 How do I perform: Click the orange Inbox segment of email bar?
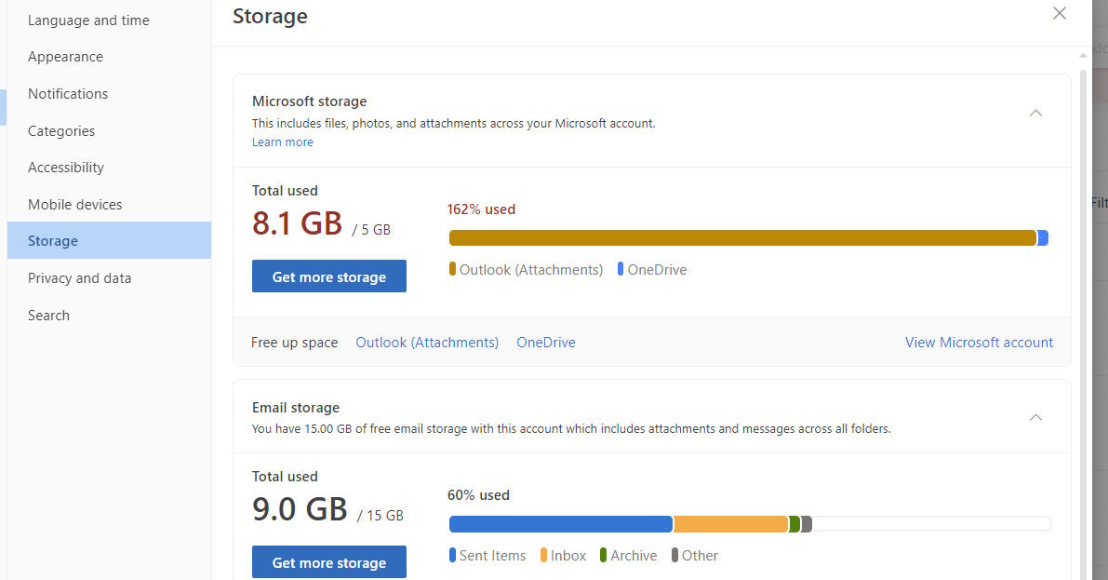730,524
